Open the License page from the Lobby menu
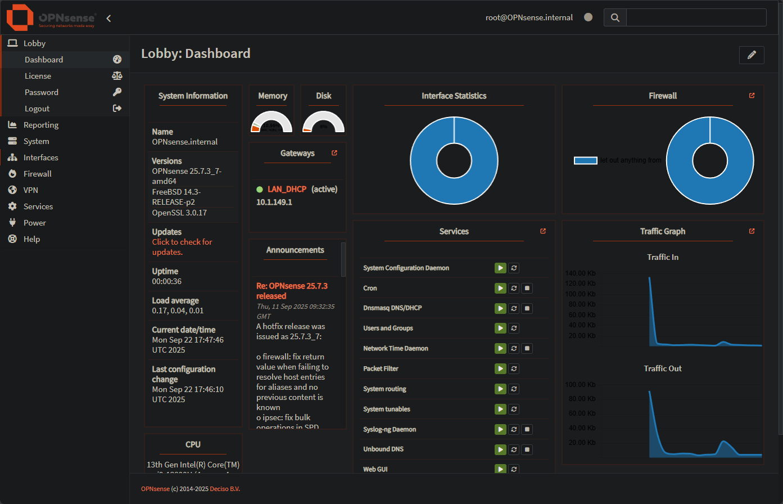Viewport: 783px width, 504px height. [x=38, y=75]
